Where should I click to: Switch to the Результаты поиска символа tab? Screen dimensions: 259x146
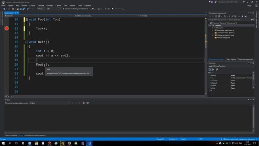click(x=35, y=135)
